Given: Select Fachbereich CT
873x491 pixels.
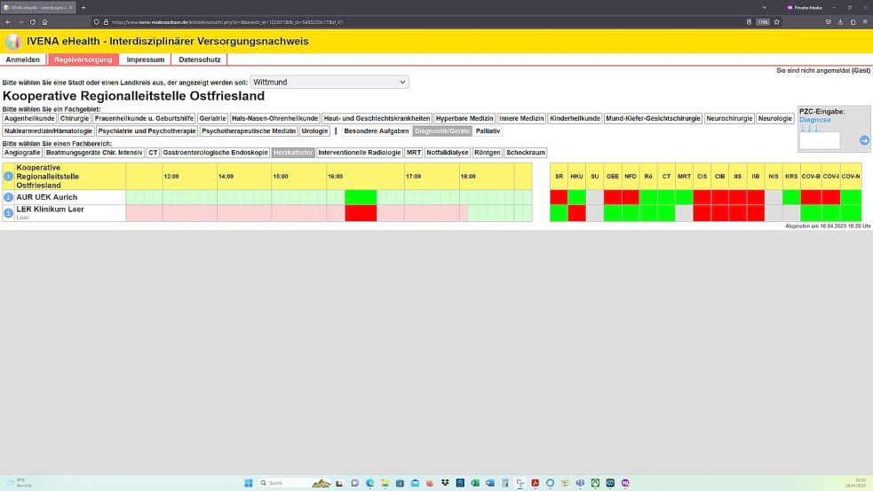Looking at the screenshot, I should (153, 153).
